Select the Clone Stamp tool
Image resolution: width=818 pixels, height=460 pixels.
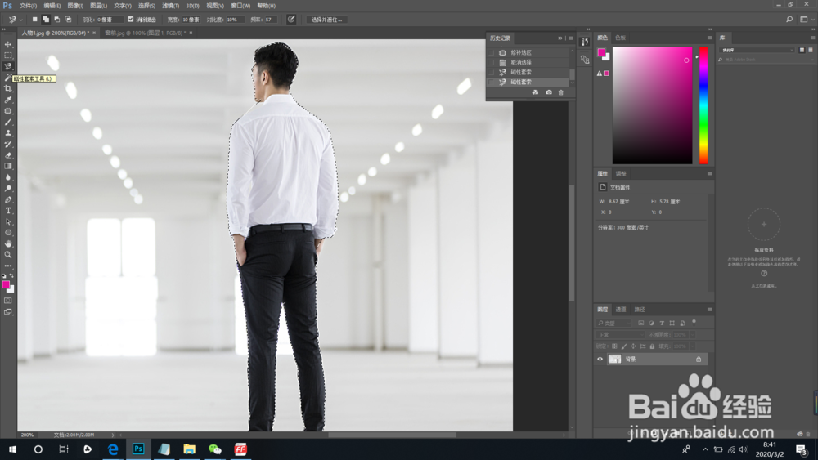click(8, 133)
